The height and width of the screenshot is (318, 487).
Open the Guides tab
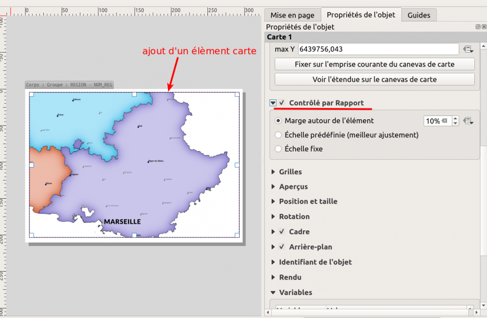point(419,15)
